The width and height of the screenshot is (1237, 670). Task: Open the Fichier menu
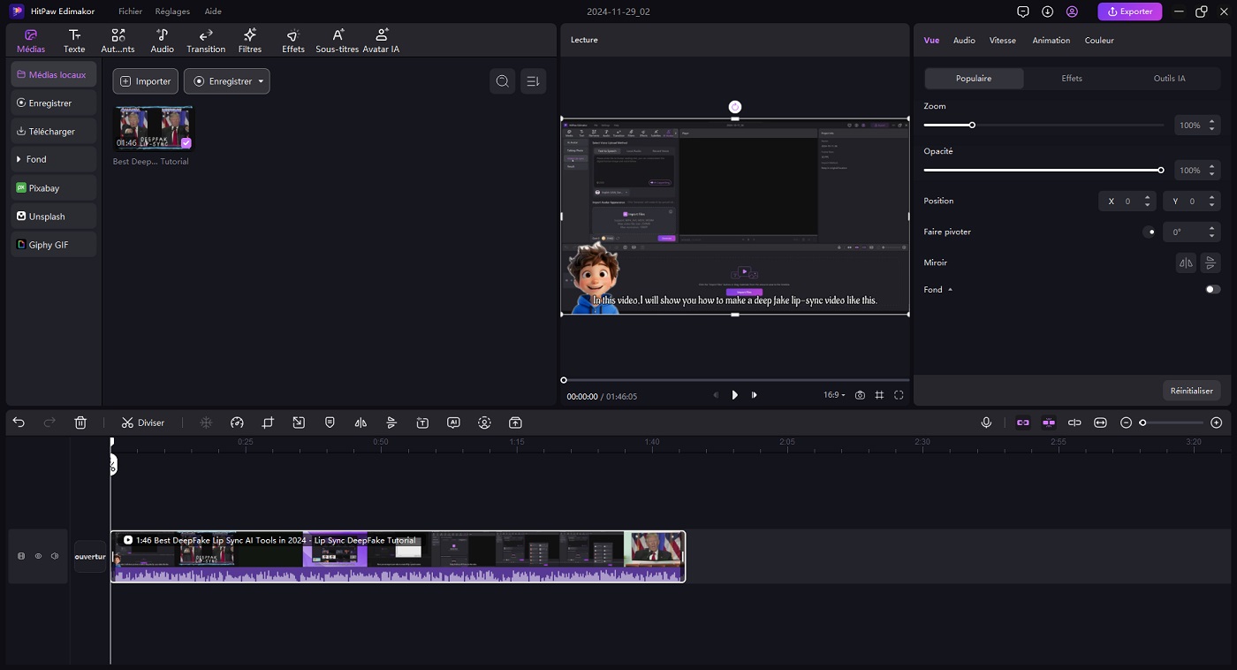click(x=130, y=11)
